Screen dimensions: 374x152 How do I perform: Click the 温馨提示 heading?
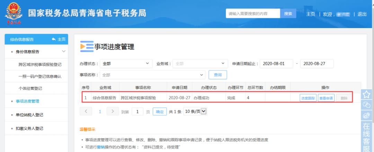click(x=87, y=129)
